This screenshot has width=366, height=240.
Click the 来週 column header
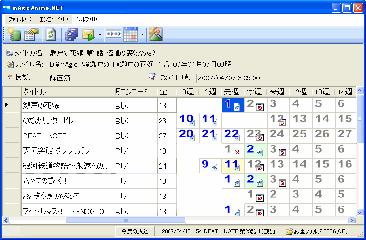(x=278, y=92)
